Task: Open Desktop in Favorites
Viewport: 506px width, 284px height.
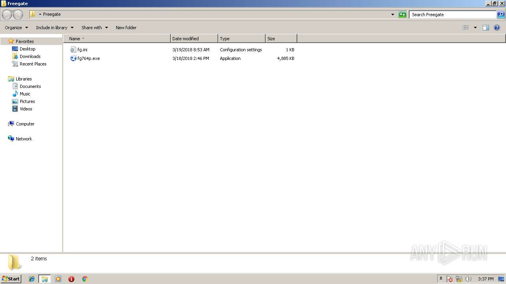Action: [27, 49]
